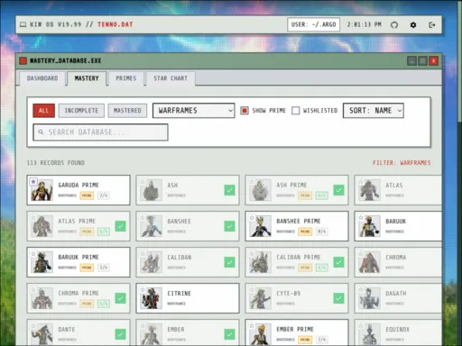The height and width of the screenshot is (346, 462).
Task: Click the laptop icon beside KIM OS
Action: tap(23, 24)
